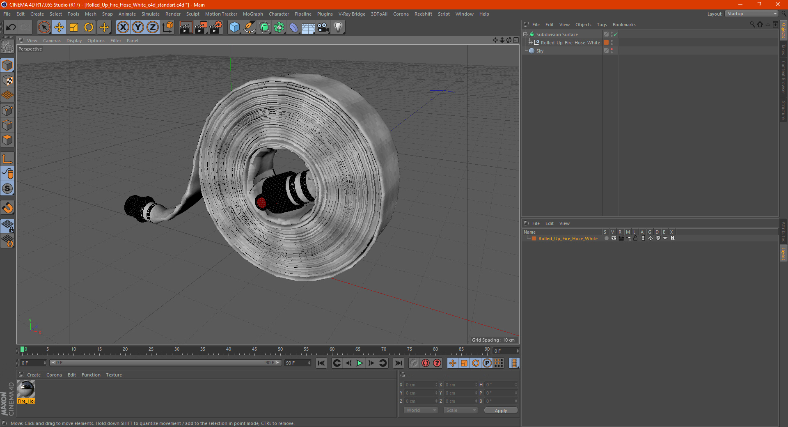Screen dimensions: 788x427
Task: Open the Scale mode dropdown
Action: point(460,410)
